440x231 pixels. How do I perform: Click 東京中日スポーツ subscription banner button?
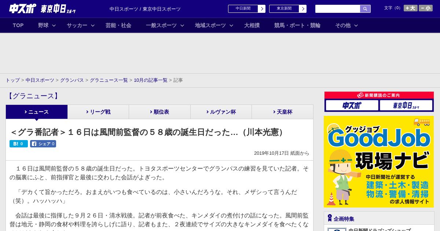coord(406,105)
